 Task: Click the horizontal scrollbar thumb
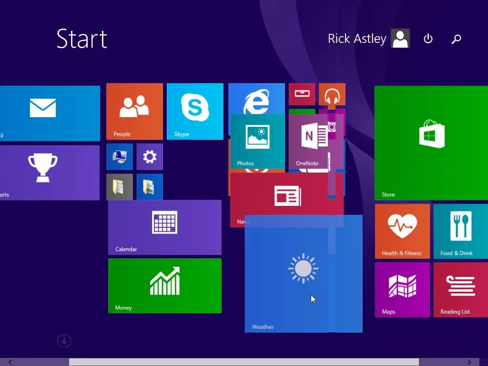click(x=244, y=362)
